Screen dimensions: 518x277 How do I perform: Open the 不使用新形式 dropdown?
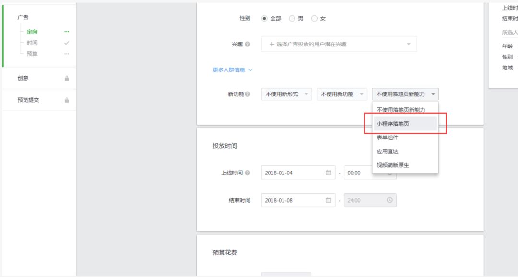(286, 94)
